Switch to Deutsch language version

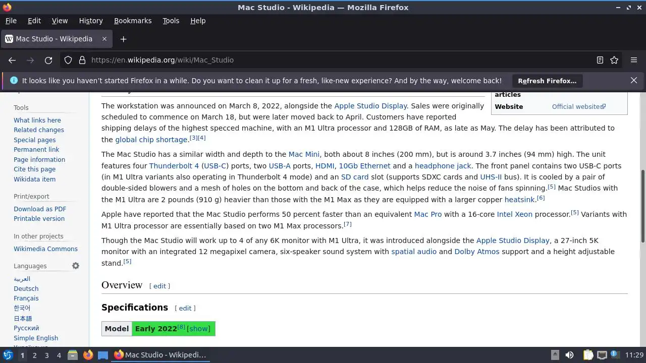[26, 289]
